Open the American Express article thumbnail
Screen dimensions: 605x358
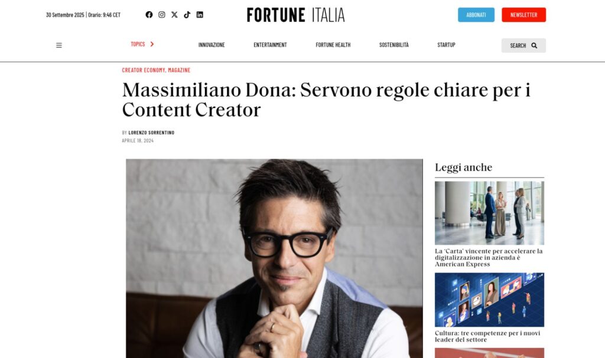(489, 213)
